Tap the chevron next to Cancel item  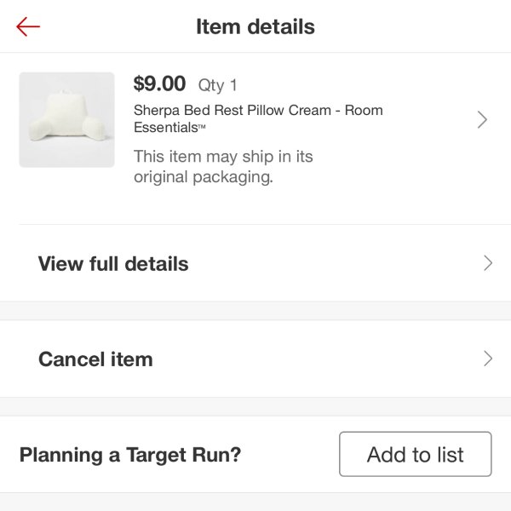pos(488,359)
